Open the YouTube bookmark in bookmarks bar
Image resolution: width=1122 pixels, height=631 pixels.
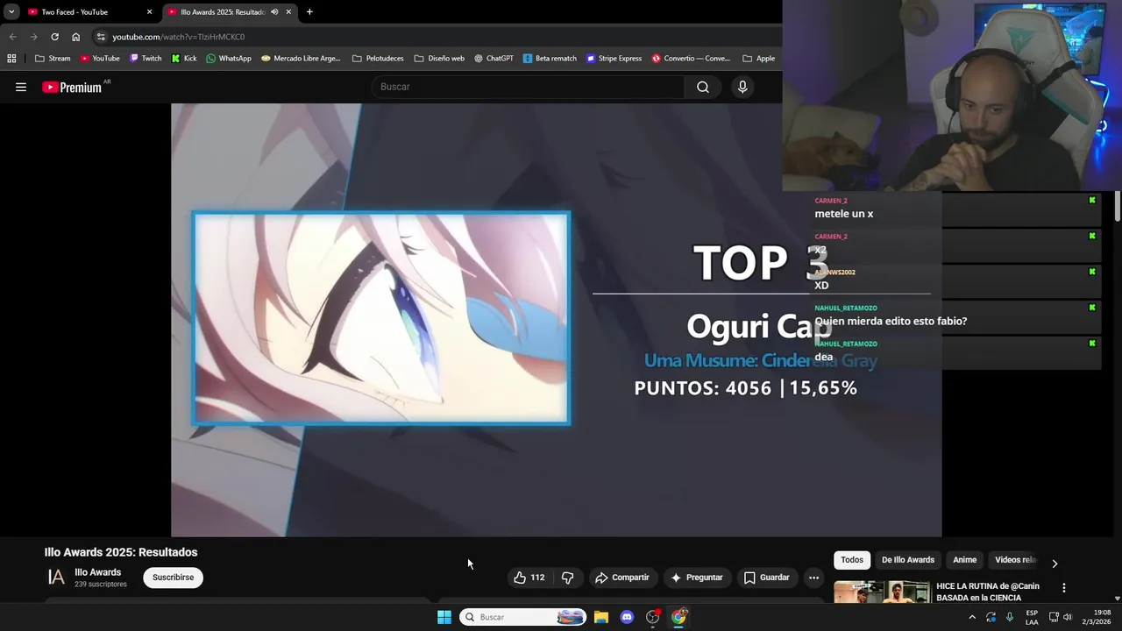coord(100,59)
